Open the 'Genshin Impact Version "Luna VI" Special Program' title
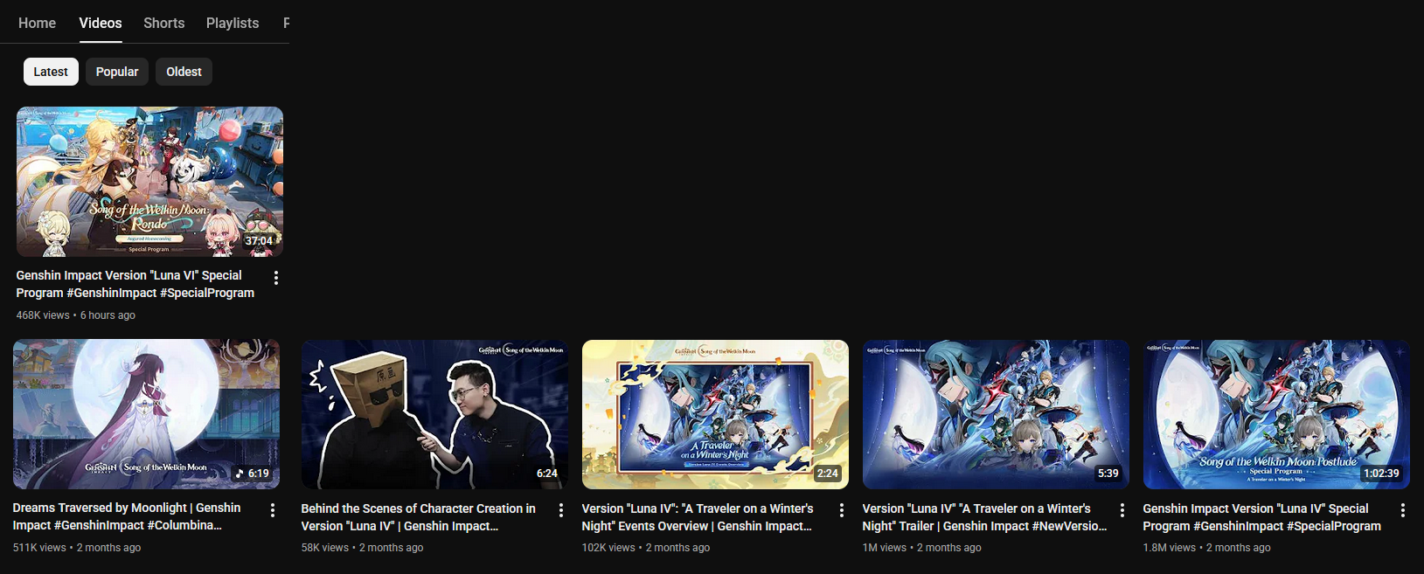 135,284
